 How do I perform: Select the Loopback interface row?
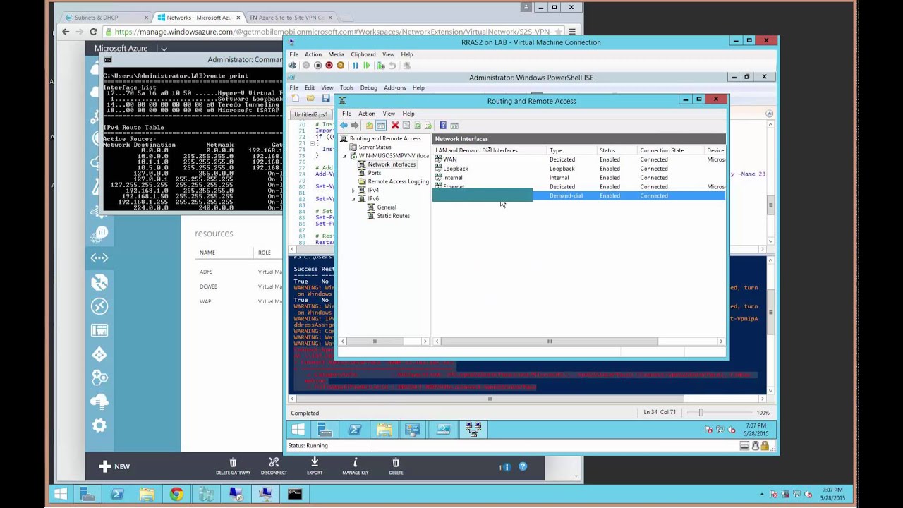click(x=578, y=169)
